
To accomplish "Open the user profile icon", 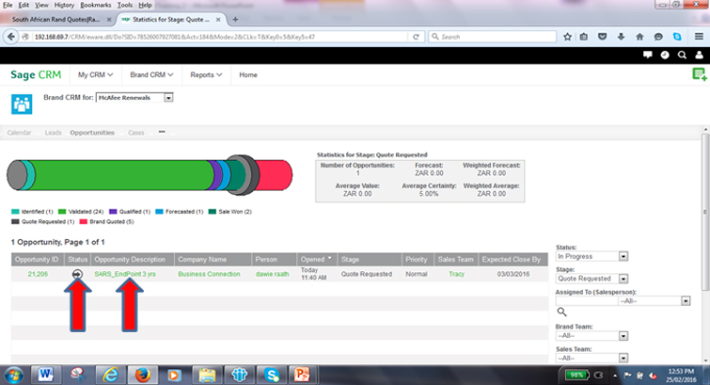I will point(699,55).
